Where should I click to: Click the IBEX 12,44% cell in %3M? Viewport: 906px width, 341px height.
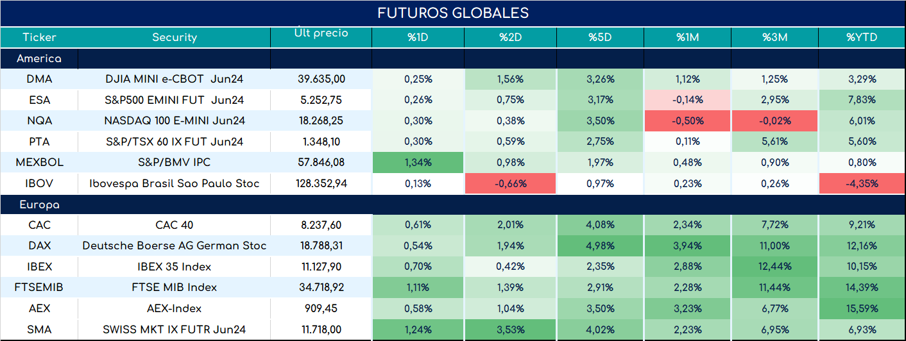pyautogui.click(x=774, y=267)
